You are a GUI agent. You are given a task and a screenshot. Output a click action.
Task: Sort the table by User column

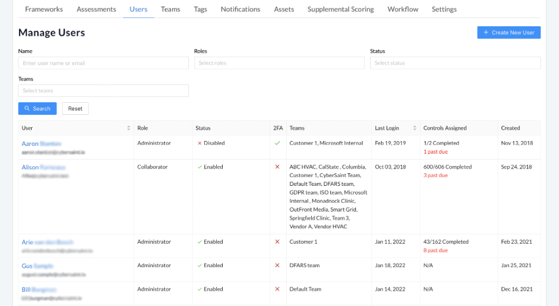coord(128,128)
